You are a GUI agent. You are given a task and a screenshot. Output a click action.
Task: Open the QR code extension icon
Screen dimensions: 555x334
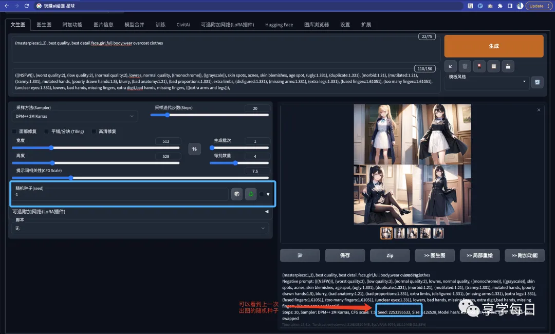470,6
